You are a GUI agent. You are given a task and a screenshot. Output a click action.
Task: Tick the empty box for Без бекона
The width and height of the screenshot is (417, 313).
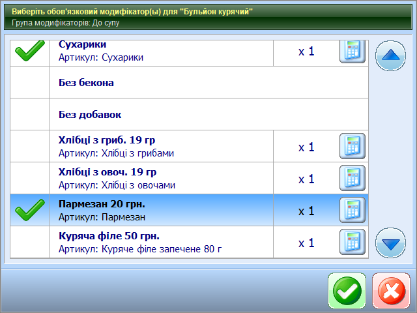[x=29, y=83]
